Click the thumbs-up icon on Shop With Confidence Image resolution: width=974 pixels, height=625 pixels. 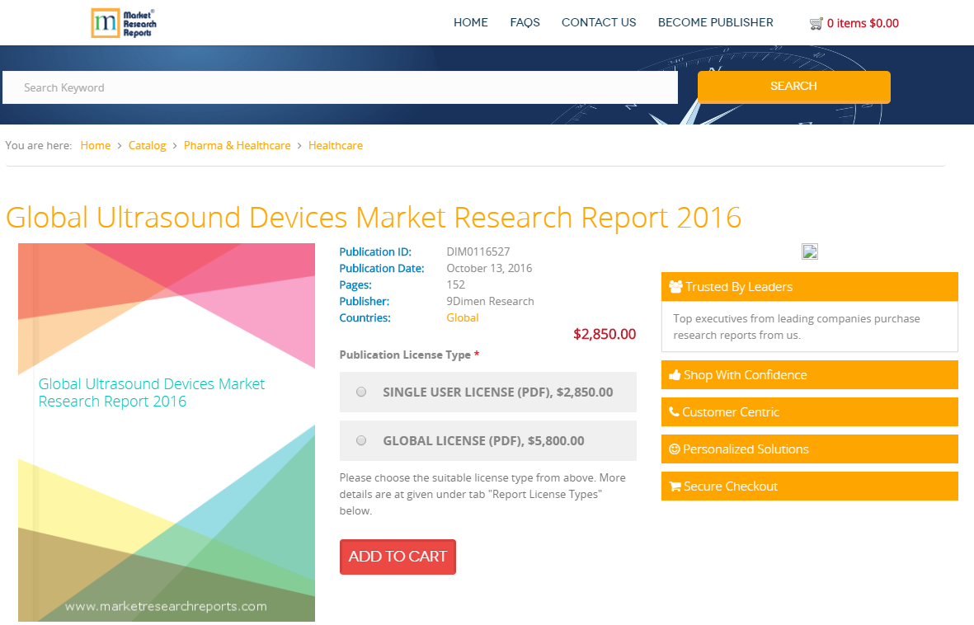coord(676,374)
